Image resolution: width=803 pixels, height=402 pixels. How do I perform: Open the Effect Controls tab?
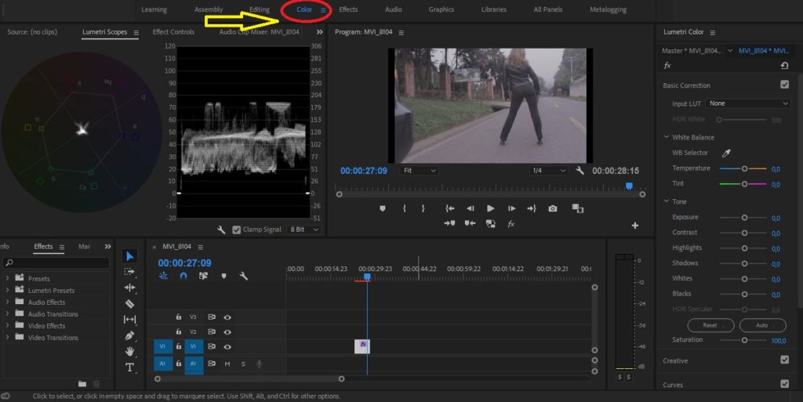pyautogui.click(x=173, y=31)
